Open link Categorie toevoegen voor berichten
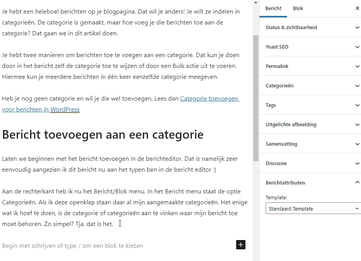Viewport: 361px width, 261px height. (209, 99)
